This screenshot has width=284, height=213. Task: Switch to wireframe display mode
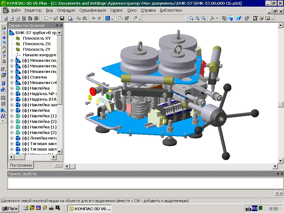(224, 18)
